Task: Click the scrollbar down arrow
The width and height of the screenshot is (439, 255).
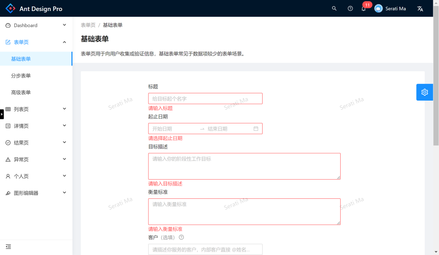Action: [x=436, y=252]
